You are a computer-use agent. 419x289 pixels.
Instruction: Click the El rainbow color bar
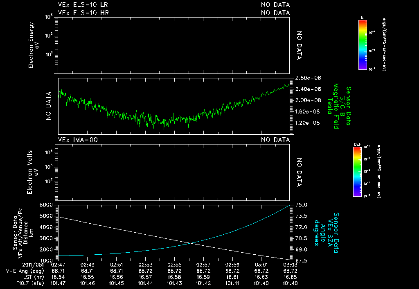[x=363, y=45]
